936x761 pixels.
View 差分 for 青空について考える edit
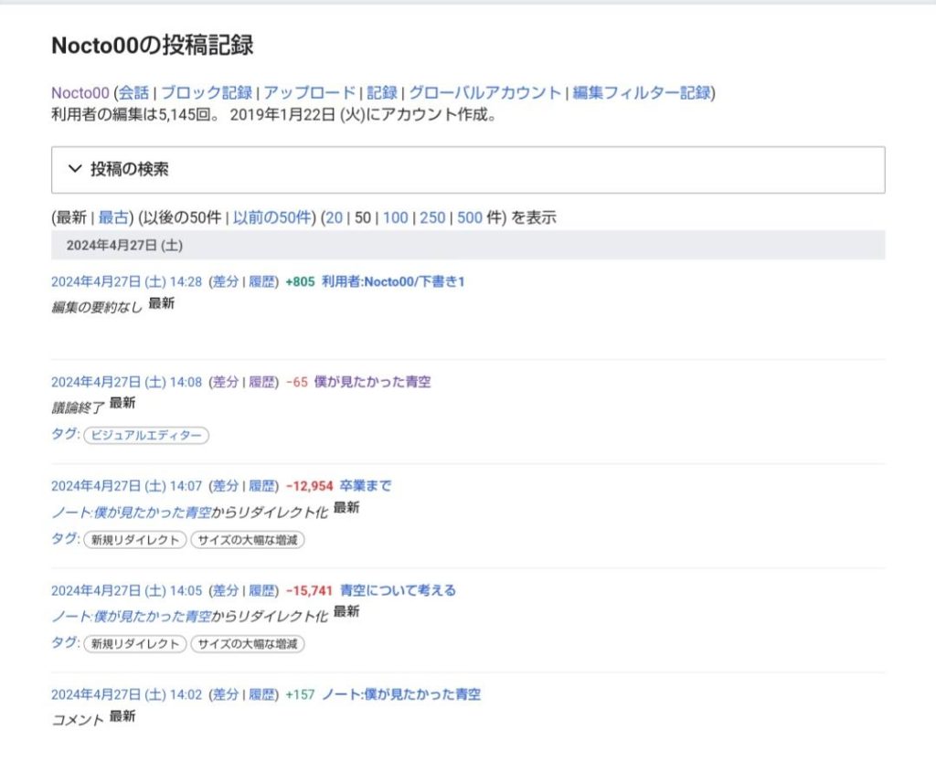tap(226, 590)
